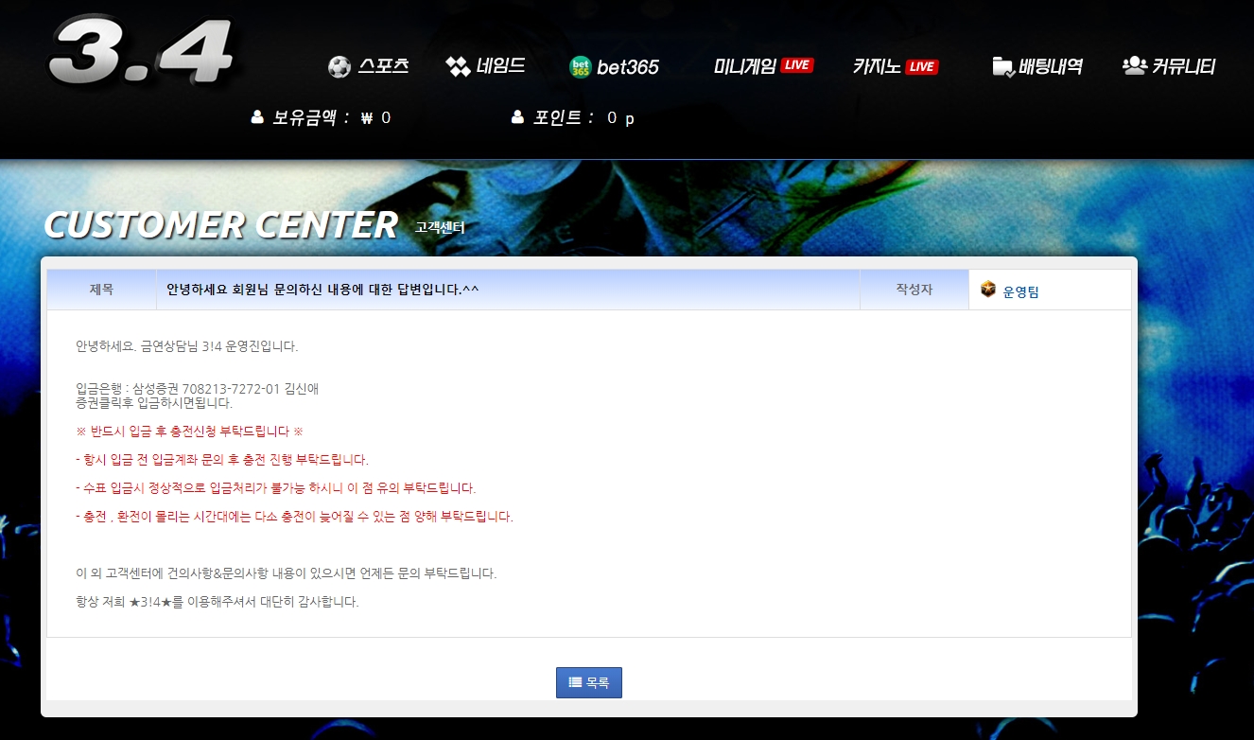Click the 3.4 site logo

pyautogui.click(x=142, y=52)
